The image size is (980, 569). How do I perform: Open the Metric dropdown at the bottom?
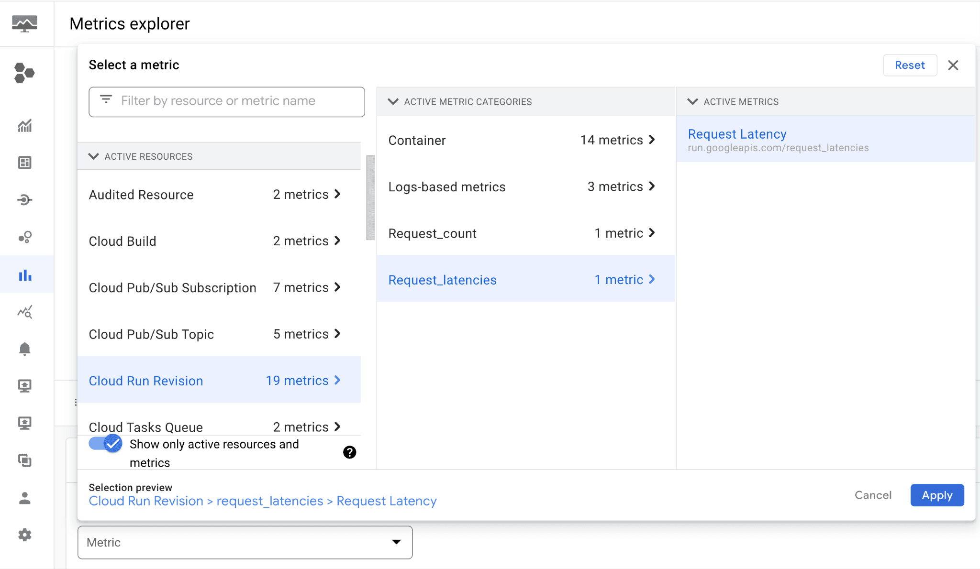point(245,542)
